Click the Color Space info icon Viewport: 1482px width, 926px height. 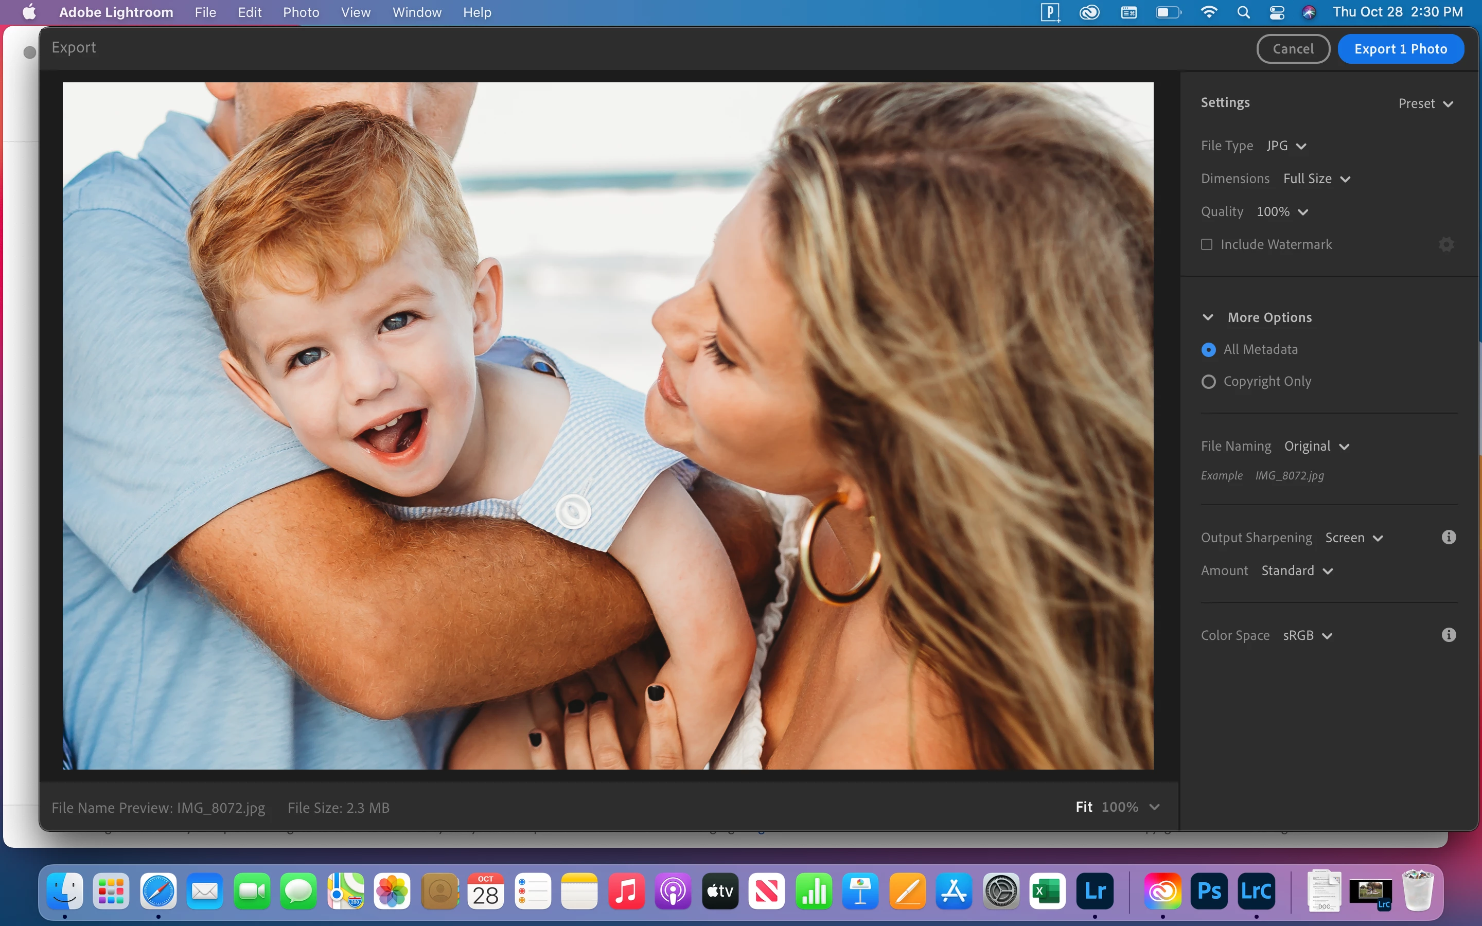pos(1449,635)
